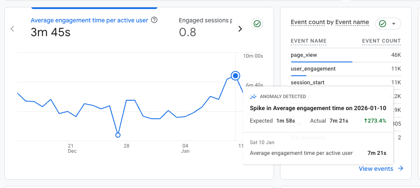This screenshot has height=188, width=420.
Task: Select the session_start event row
Action: (308, 82)
